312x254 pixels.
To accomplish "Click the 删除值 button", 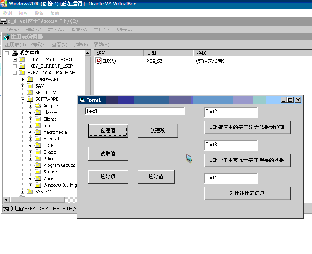I will click(156, 177).
